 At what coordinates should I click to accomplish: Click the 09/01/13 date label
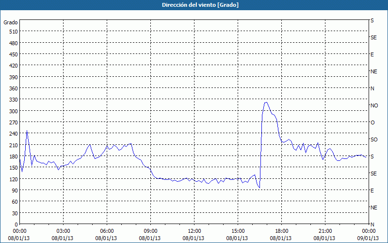point(368,238)
